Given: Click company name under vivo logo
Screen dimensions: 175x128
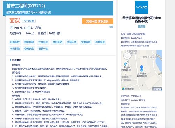Looking at the screenshot, I should pos(142,20).
